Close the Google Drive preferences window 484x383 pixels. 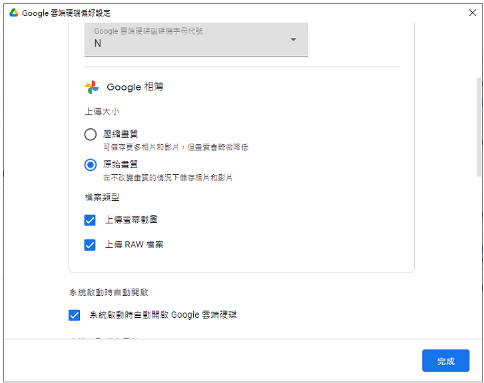(x=472, y=13)
